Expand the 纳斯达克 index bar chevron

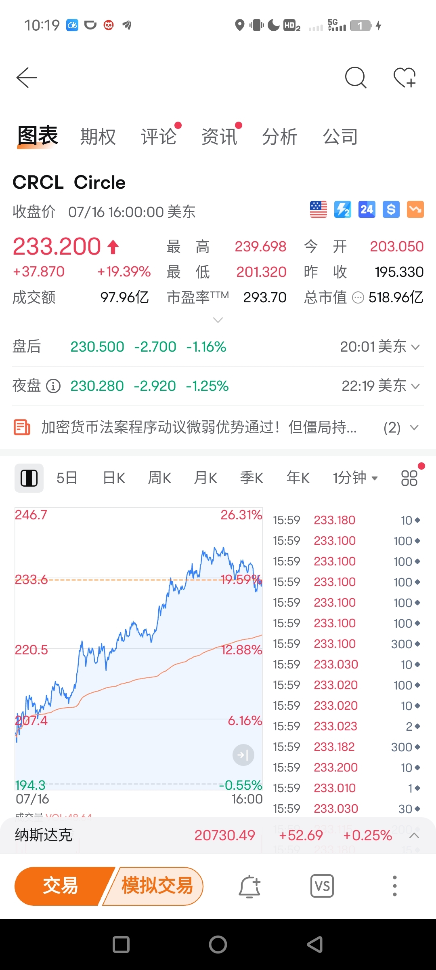point(414,835)
